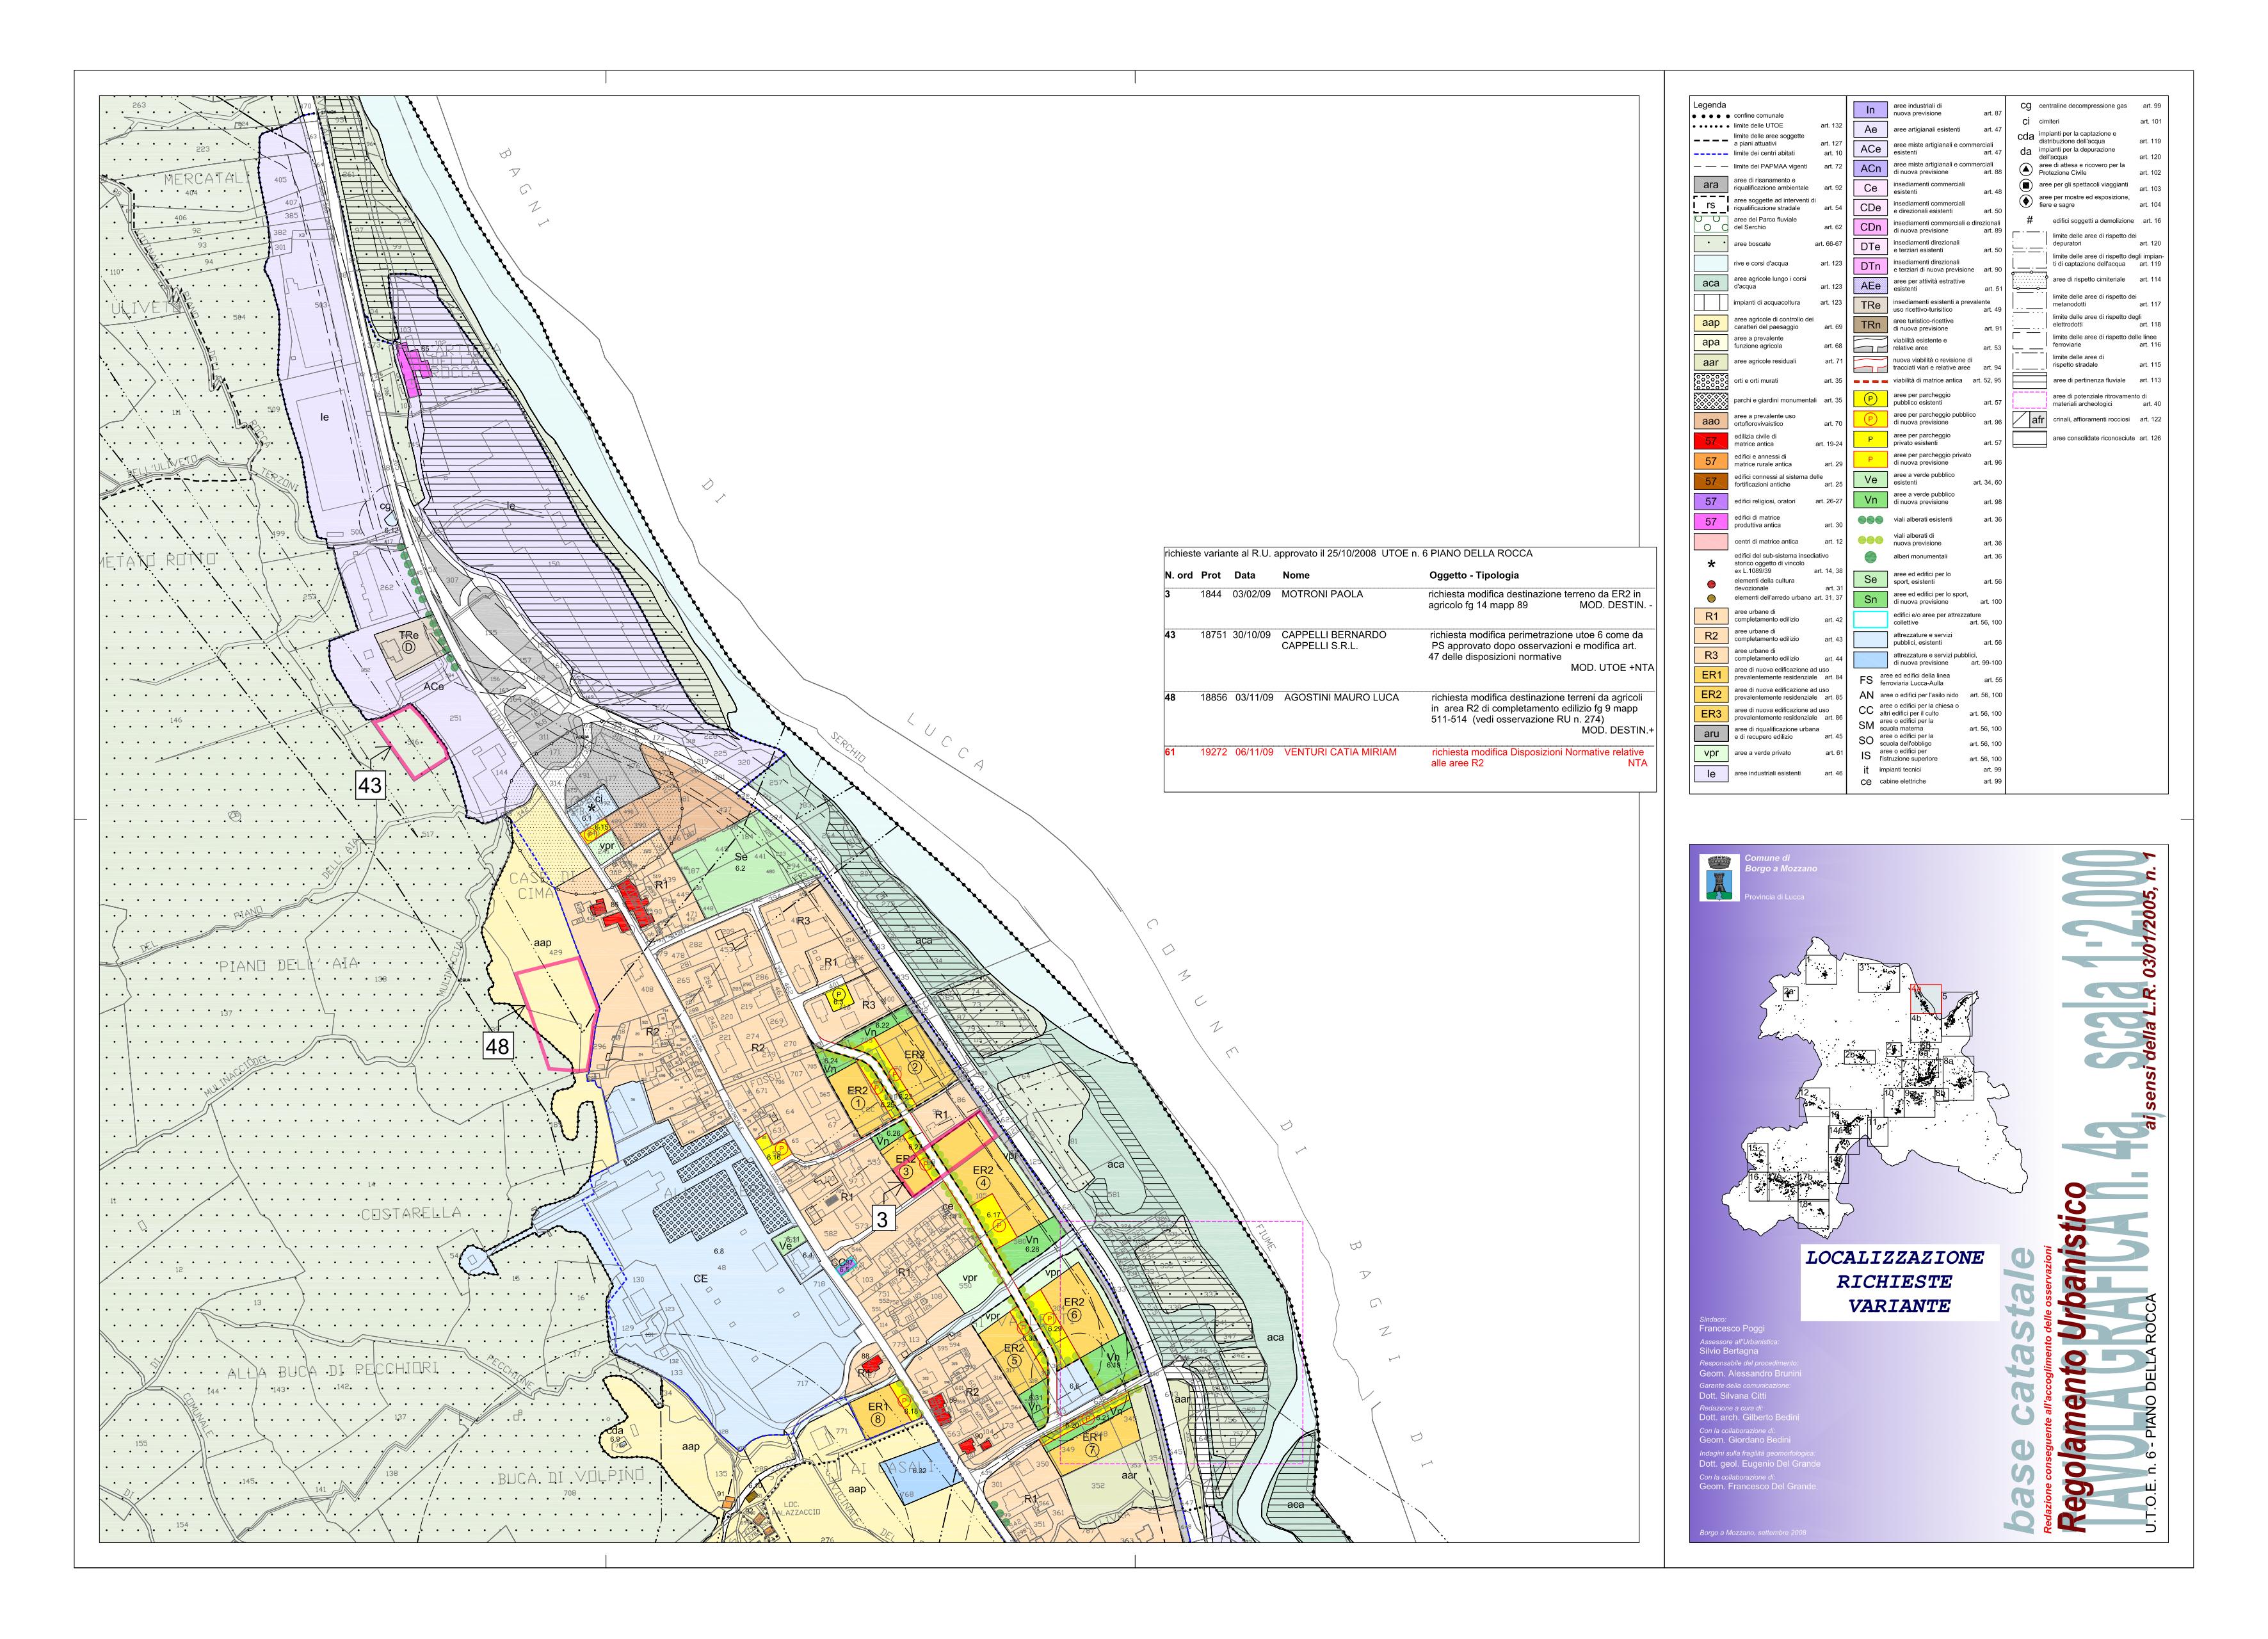Screen dimensions: 2268x1639
Task: Click the purple 'In' industrial areas swatch
Action: (x=1870, y=110)
